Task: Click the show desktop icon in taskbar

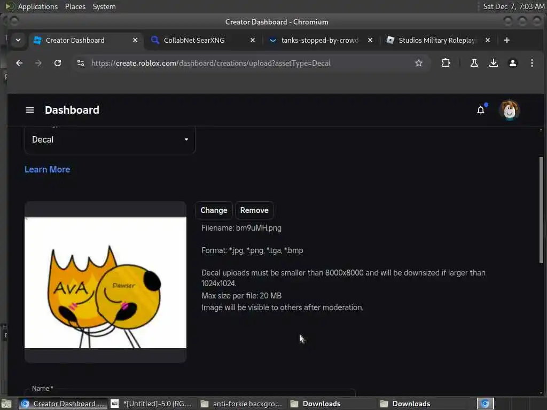Action: click(x=6, y=404)
